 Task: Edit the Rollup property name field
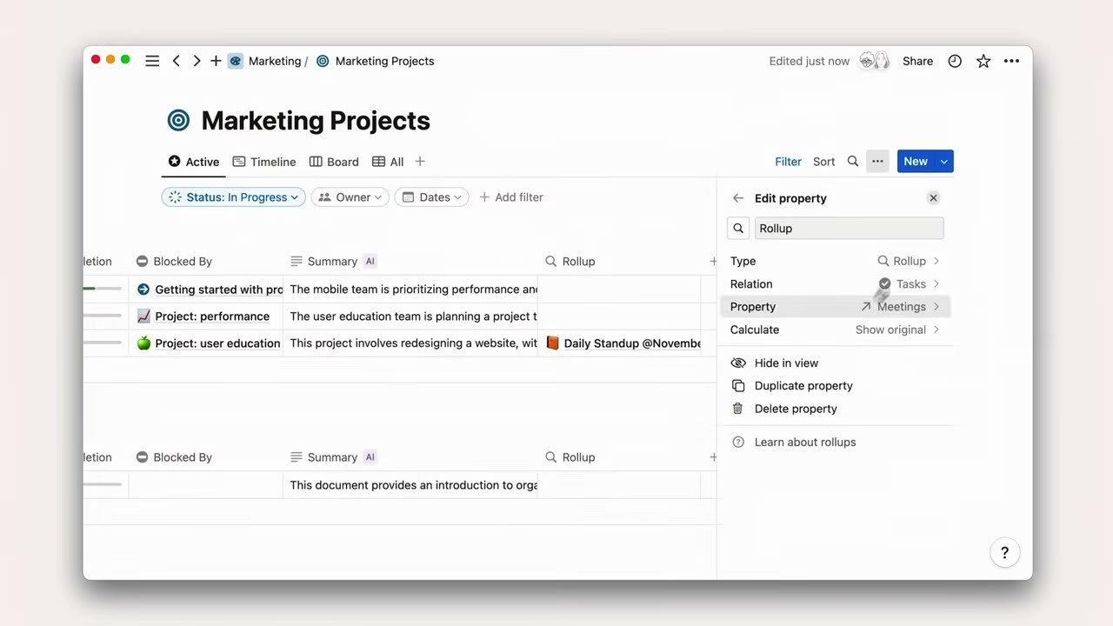tap(849, 229)
